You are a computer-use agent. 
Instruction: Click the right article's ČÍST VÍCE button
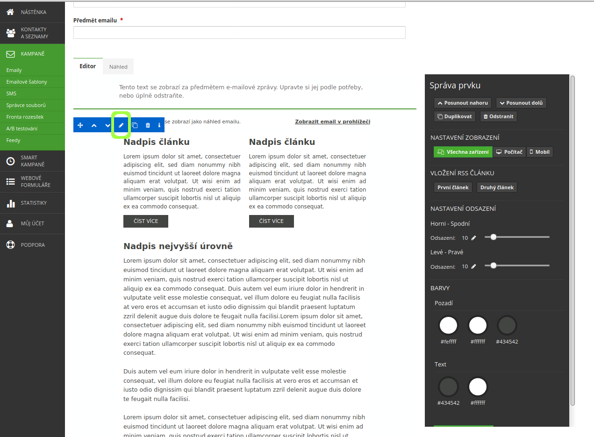[272, 221]
